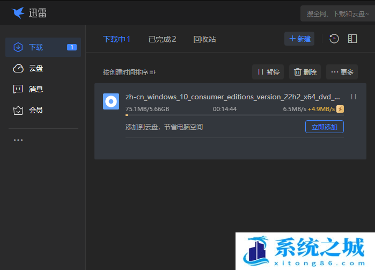
Task: Open the 消息 messages section
Action: (28, 89)
